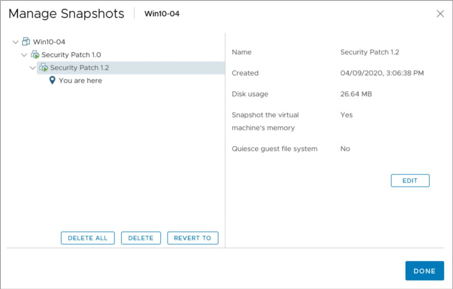This screenshot has height=289, width=453.
Task: Select the You are here text entry
Action: tap(80, 80)
